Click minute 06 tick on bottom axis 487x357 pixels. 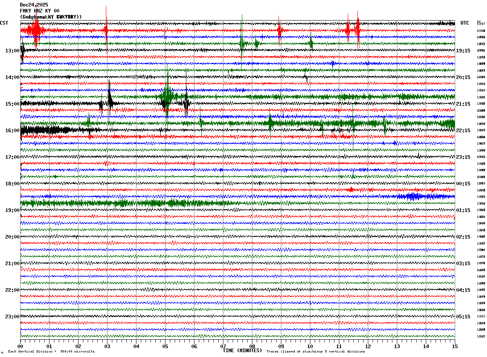pos(194,346)
